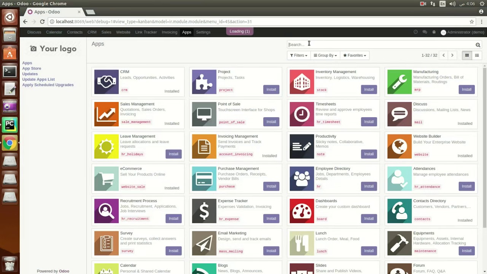The width and height of the screenshot is (487, 274).
Task: Click the Email Marketing paper-plane icon
Action: [204, 243]
